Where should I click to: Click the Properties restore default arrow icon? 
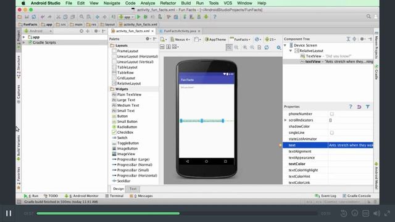pyautogui.click(x=359, y=107)
